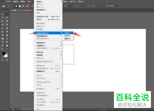This screenshot has height=111, width=154.
Task: Change the screen mode
Action: click(x=7, y=60)
